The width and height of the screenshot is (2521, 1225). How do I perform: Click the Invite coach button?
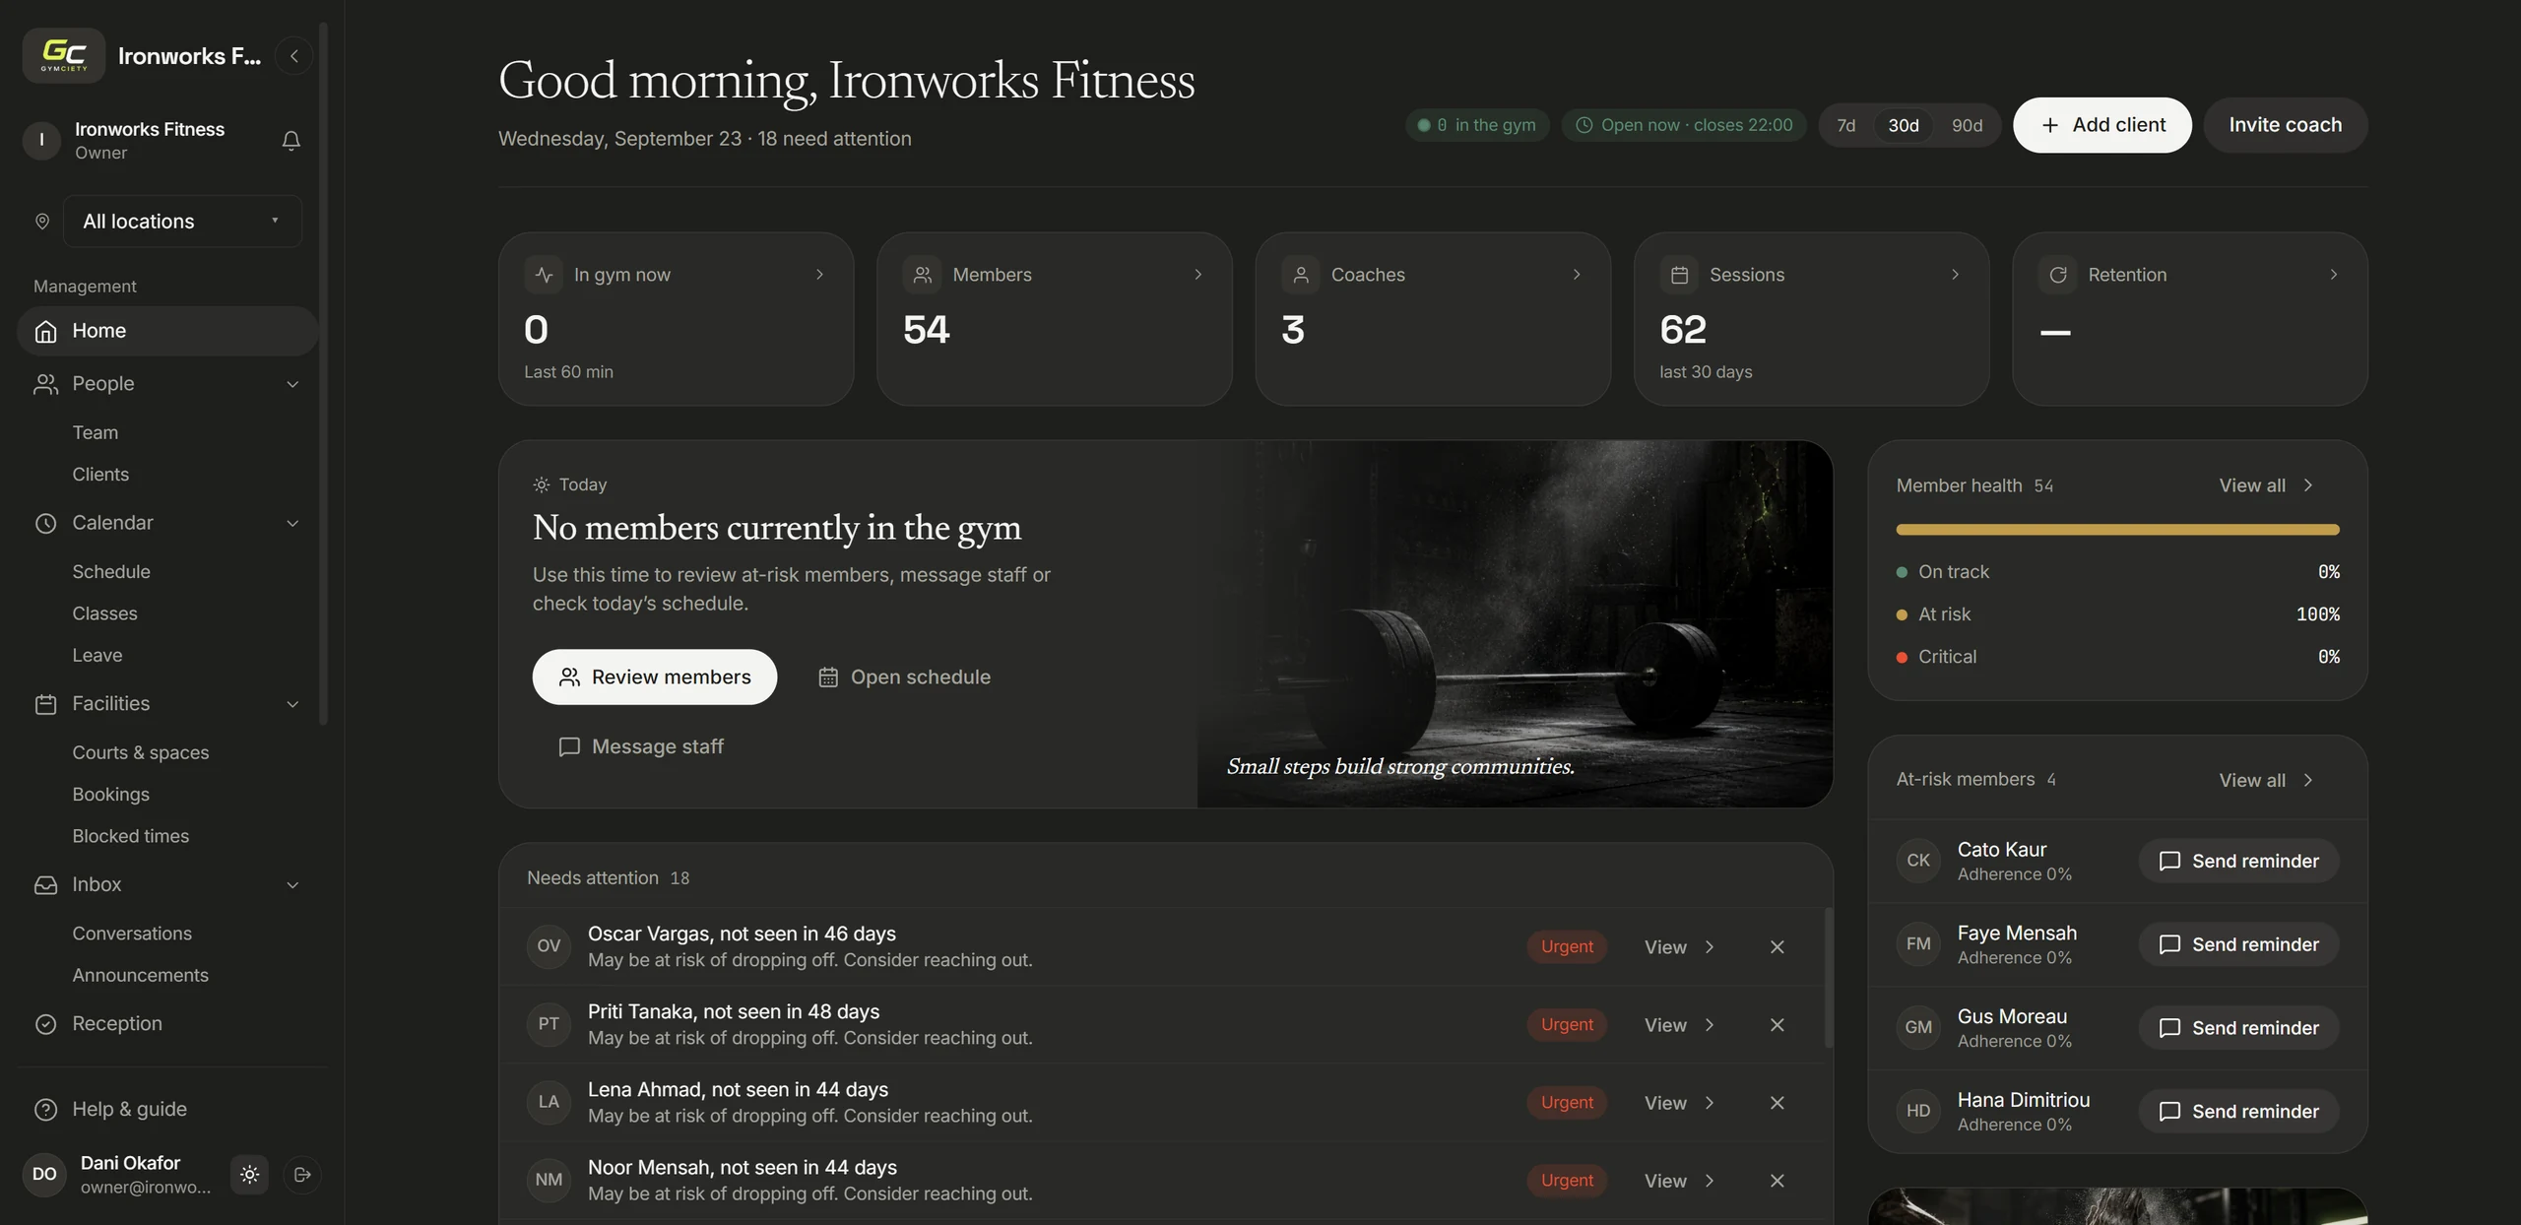[x=2285, y=125]
